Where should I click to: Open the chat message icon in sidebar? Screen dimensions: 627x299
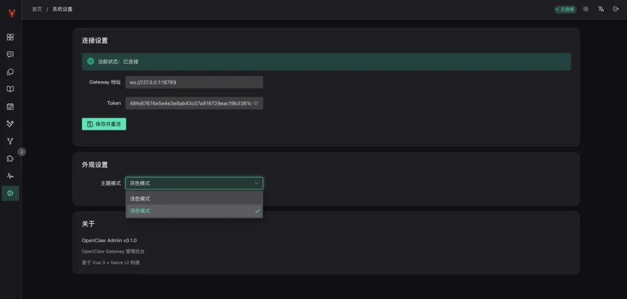(10, 54)
